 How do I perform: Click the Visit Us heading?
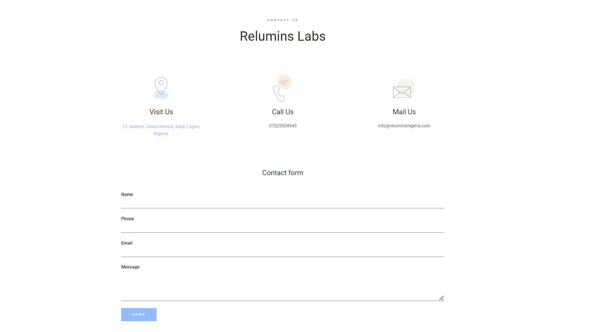[161, 112]
